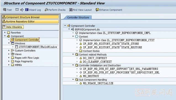The width and height of the screenshot is (176, 100).
Task: Click the Wizard Log button label
Action: pyautogui.click(x=35, y=10)
